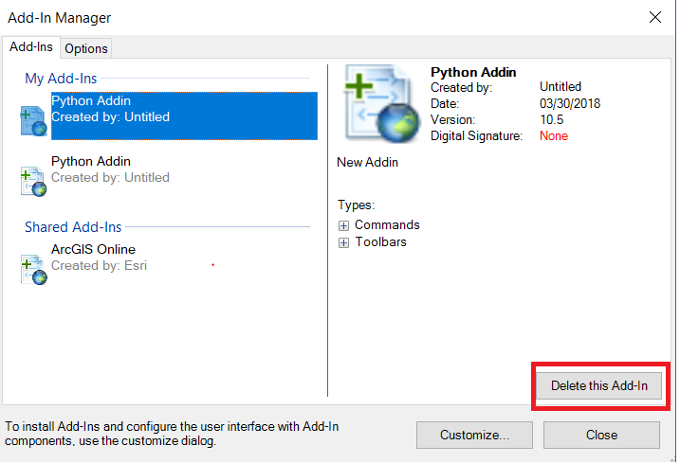Click the red None digital signature value
This screenshot has width=680, height=463.
pos(553,136)
